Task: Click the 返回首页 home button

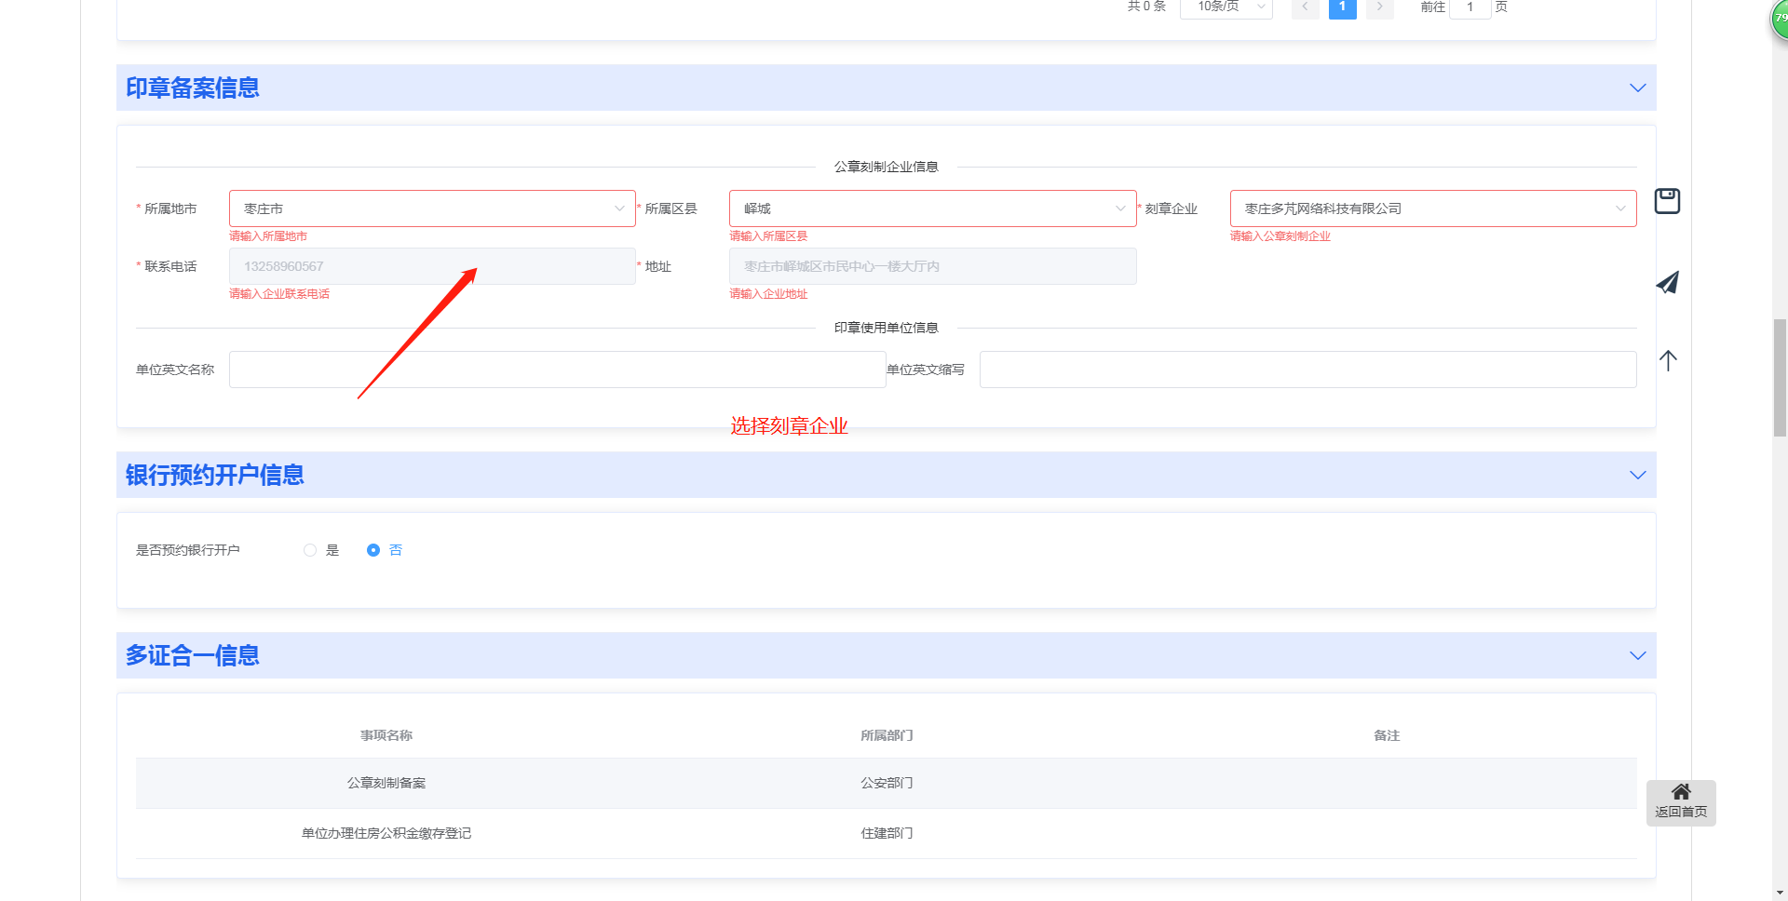Action: pyautogui.click(x=1681, y=802)
